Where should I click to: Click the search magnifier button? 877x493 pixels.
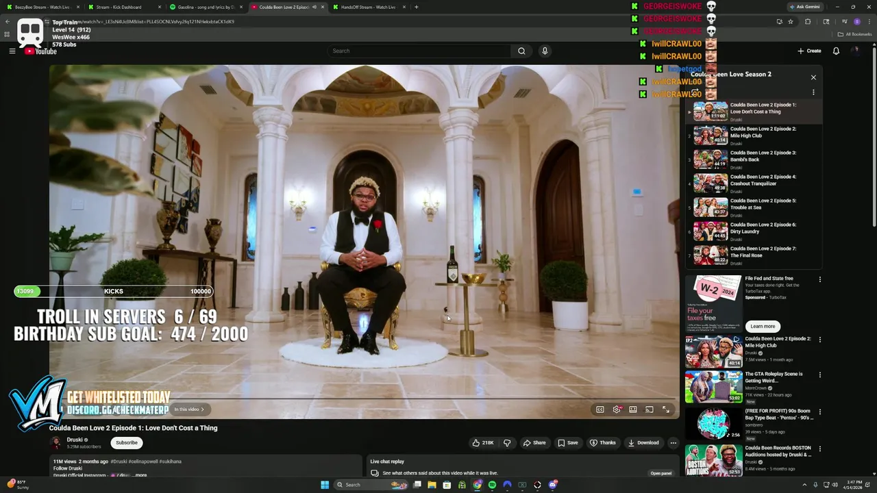tap(521, 51)
